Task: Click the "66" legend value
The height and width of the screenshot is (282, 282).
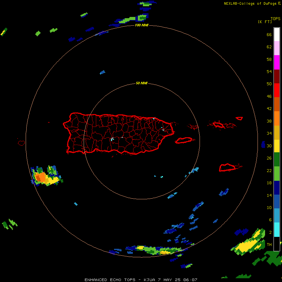Action: click(x=269, y=34)
